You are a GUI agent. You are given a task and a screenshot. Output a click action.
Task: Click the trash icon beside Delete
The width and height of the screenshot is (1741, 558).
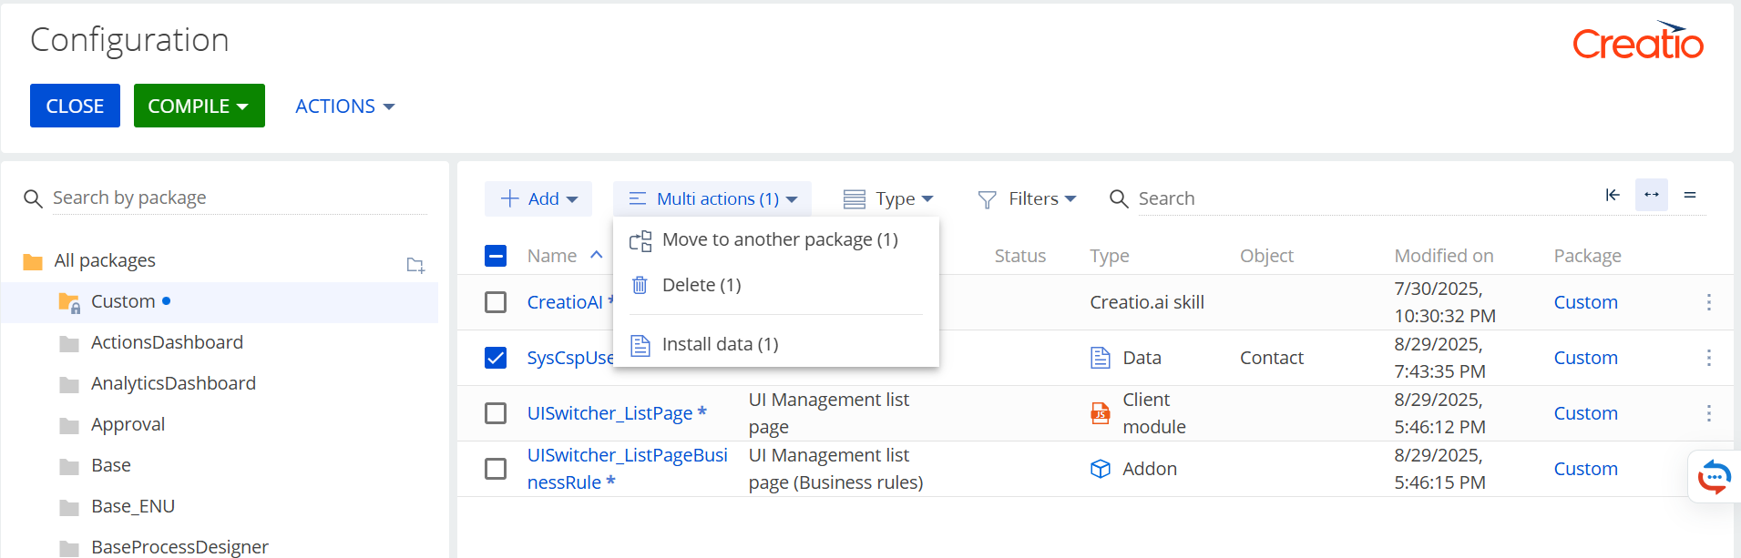click(640, 285)
